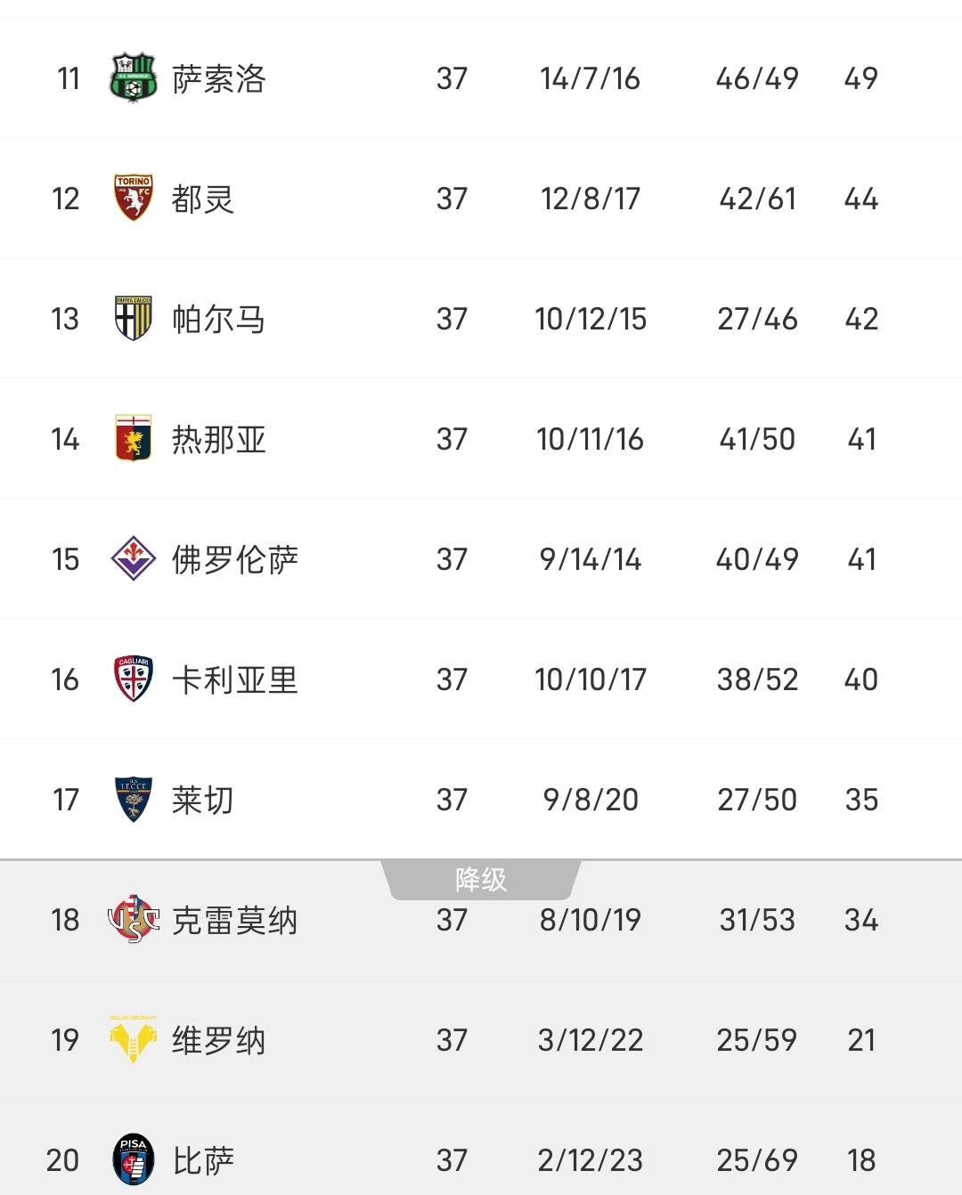Open team page for 萨索洛
Image resolution: width=962 pixels, height=1195 pixels.
(219, 78)
